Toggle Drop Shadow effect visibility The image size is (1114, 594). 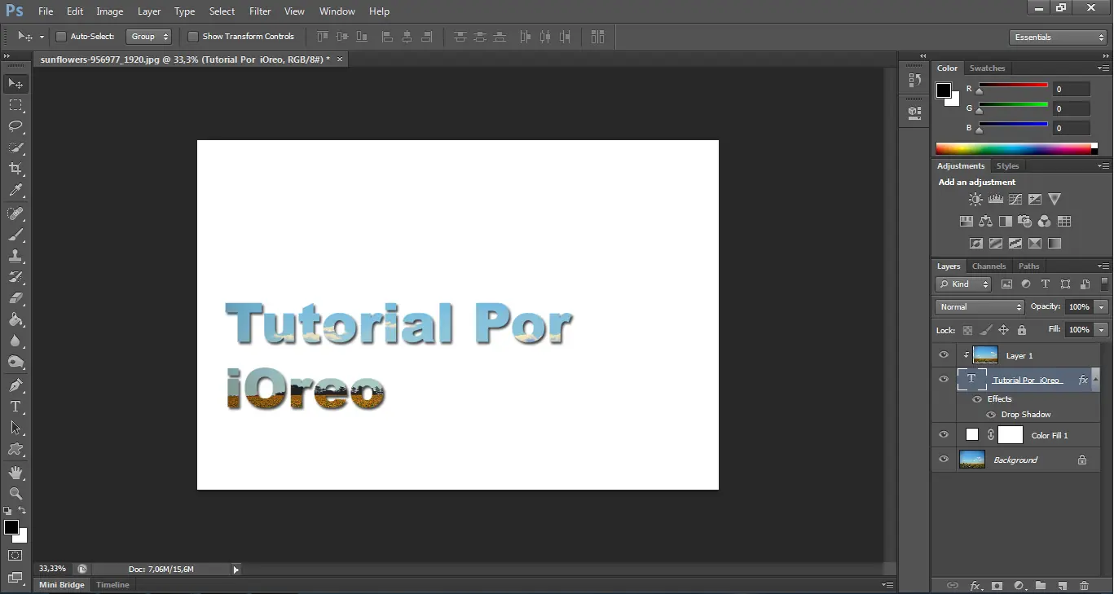pos(991,415)
